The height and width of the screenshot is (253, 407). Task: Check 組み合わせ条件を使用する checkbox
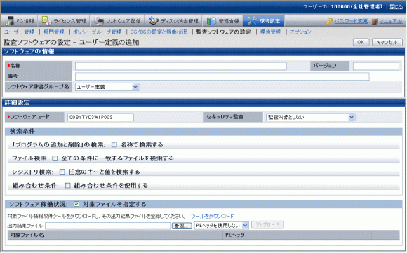pyautogui.click(x=68, y=185)
